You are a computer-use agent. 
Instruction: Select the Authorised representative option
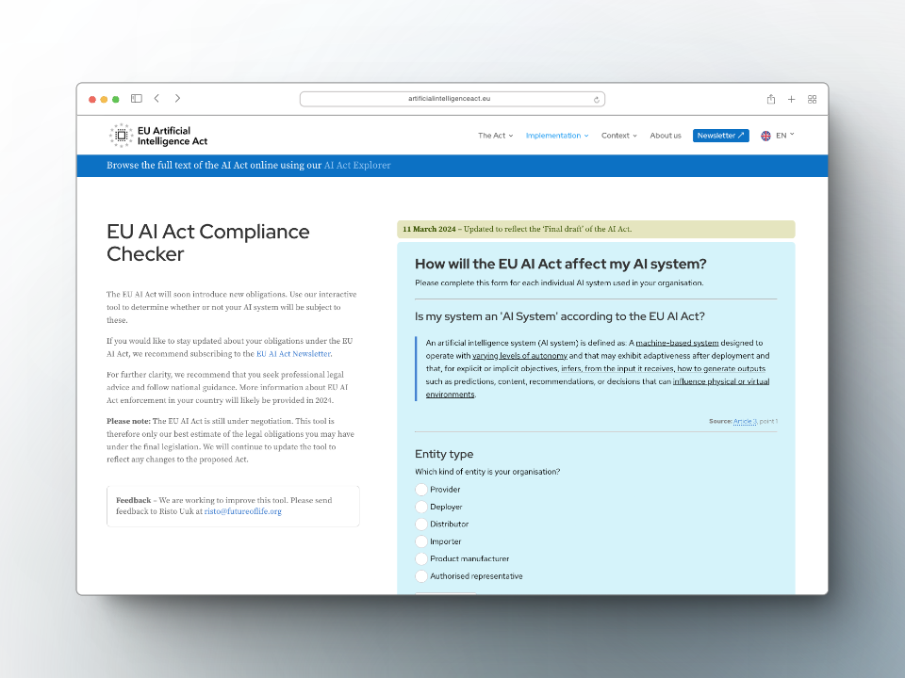(421, 576)
